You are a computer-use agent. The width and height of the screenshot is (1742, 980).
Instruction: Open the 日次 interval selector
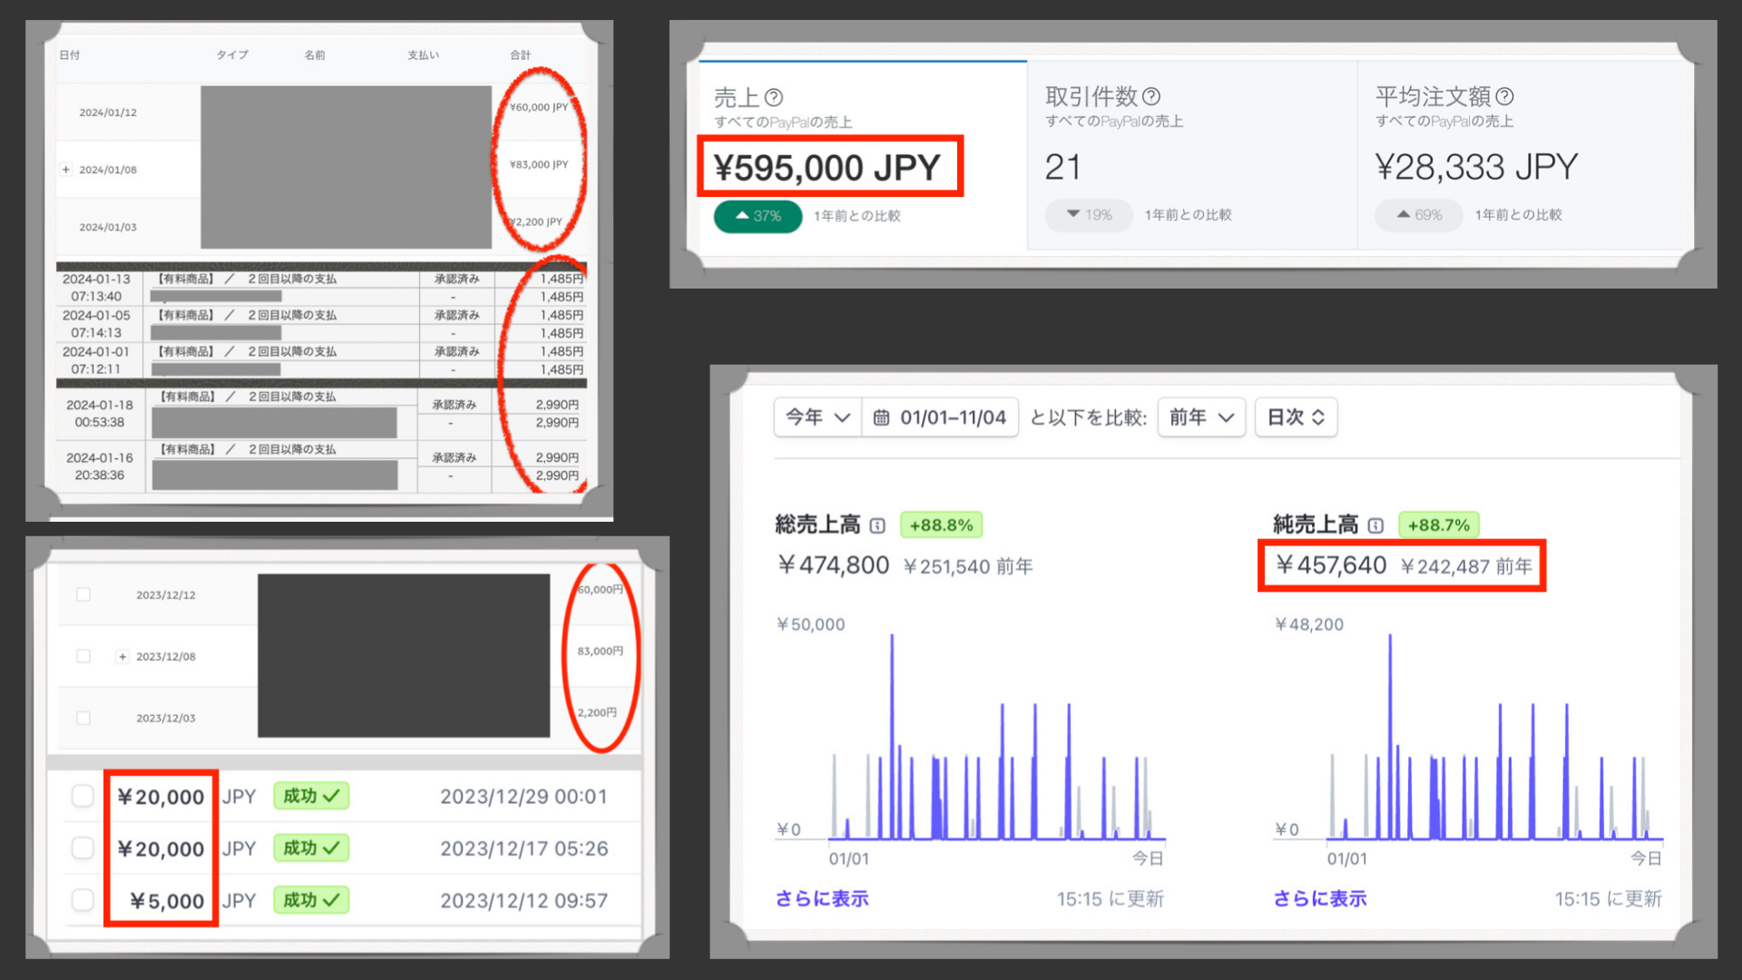(1295, 417)
